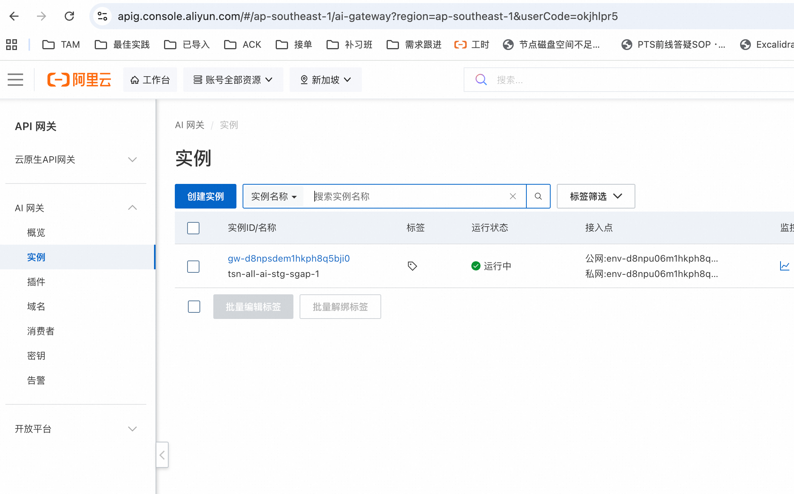Select 实例 in the sidebar
Image resolution: width=794 pixels, height=494 pixels.
point(36,257)
